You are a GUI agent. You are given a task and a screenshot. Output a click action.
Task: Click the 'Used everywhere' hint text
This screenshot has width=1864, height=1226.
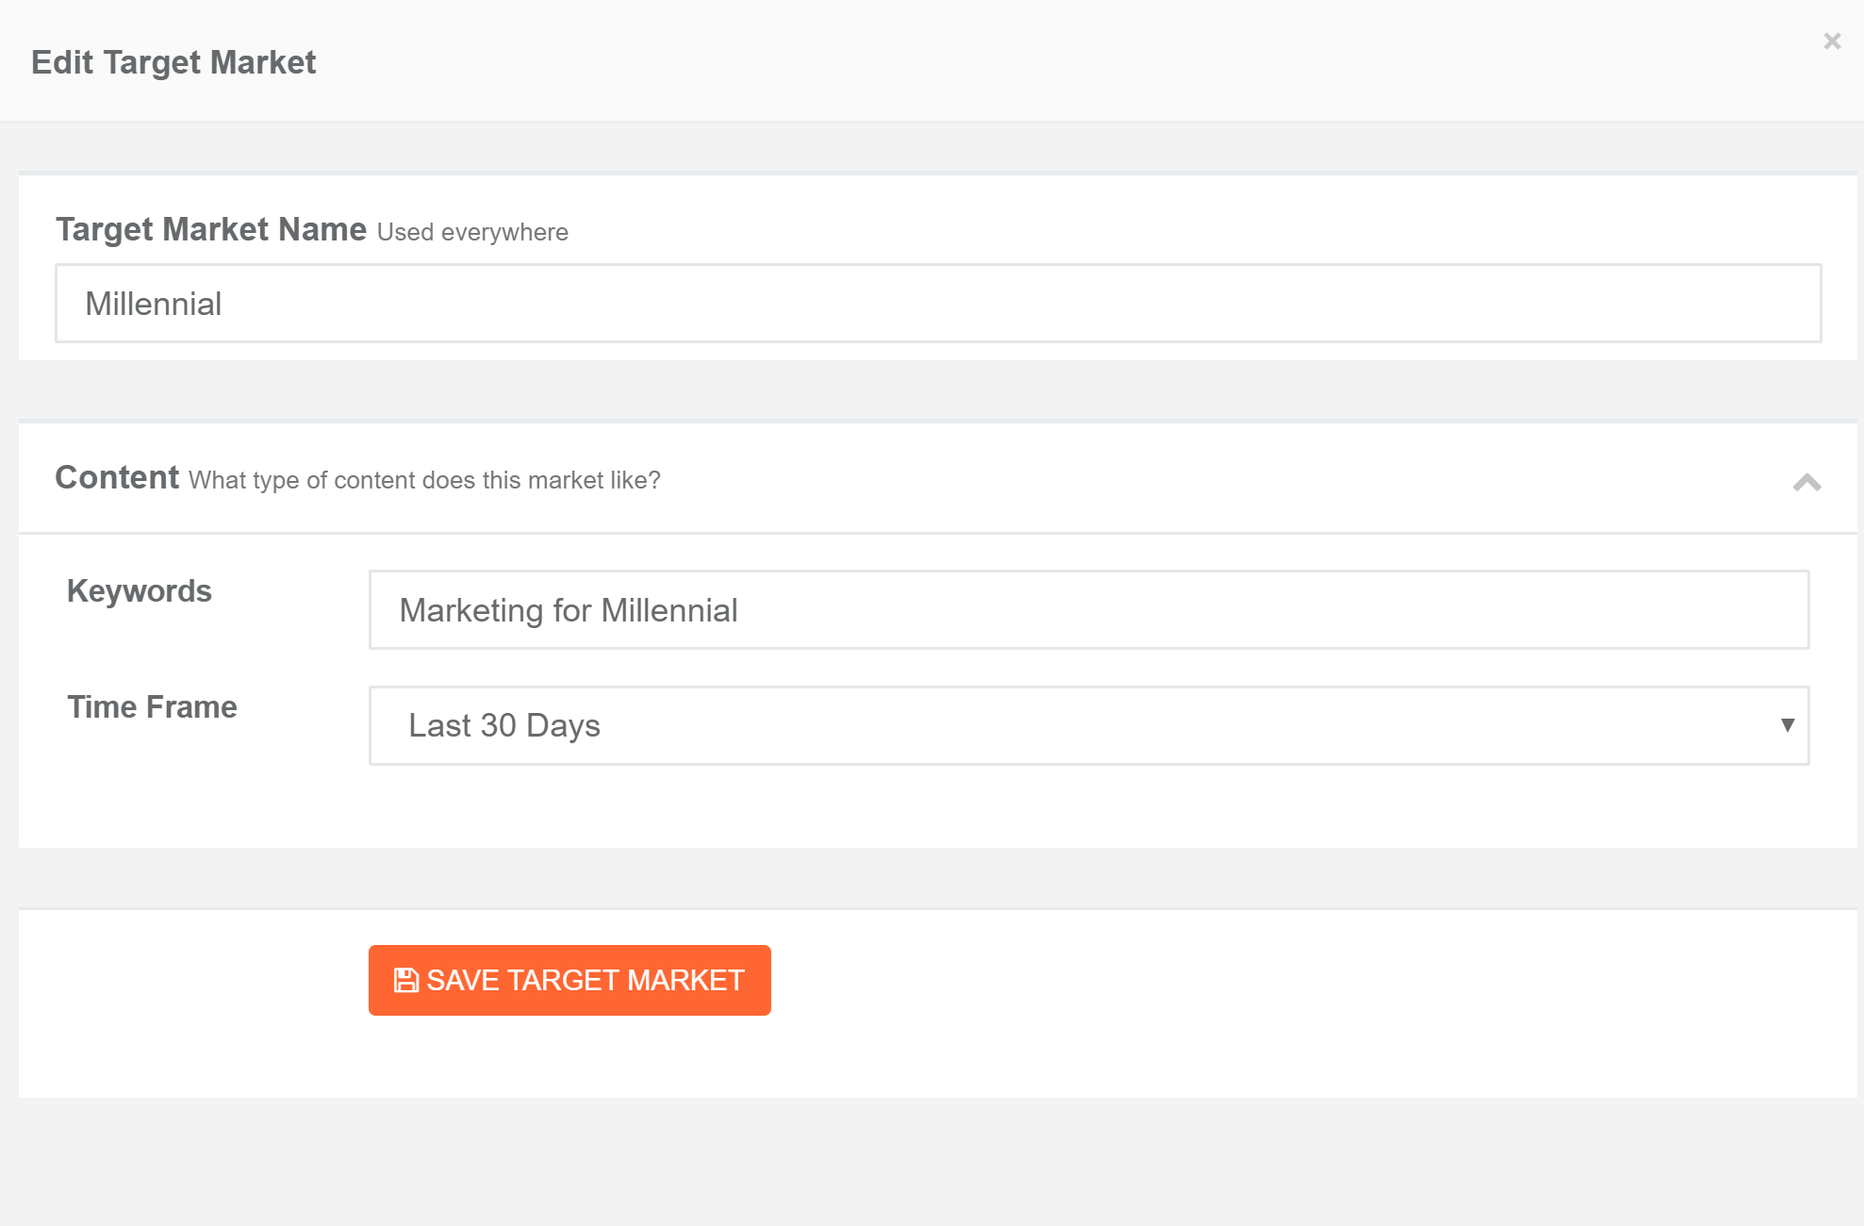tap(472, 233)
